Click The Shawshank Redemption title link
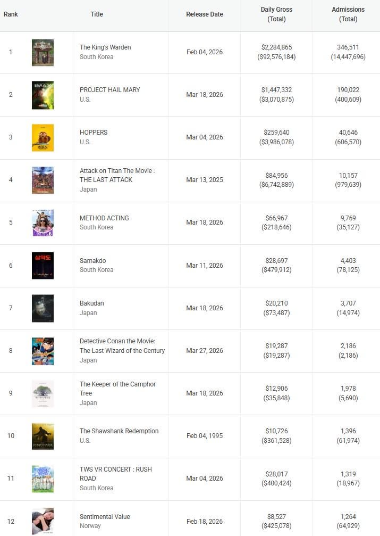The image size is (380, 536). tap(119, 431)
